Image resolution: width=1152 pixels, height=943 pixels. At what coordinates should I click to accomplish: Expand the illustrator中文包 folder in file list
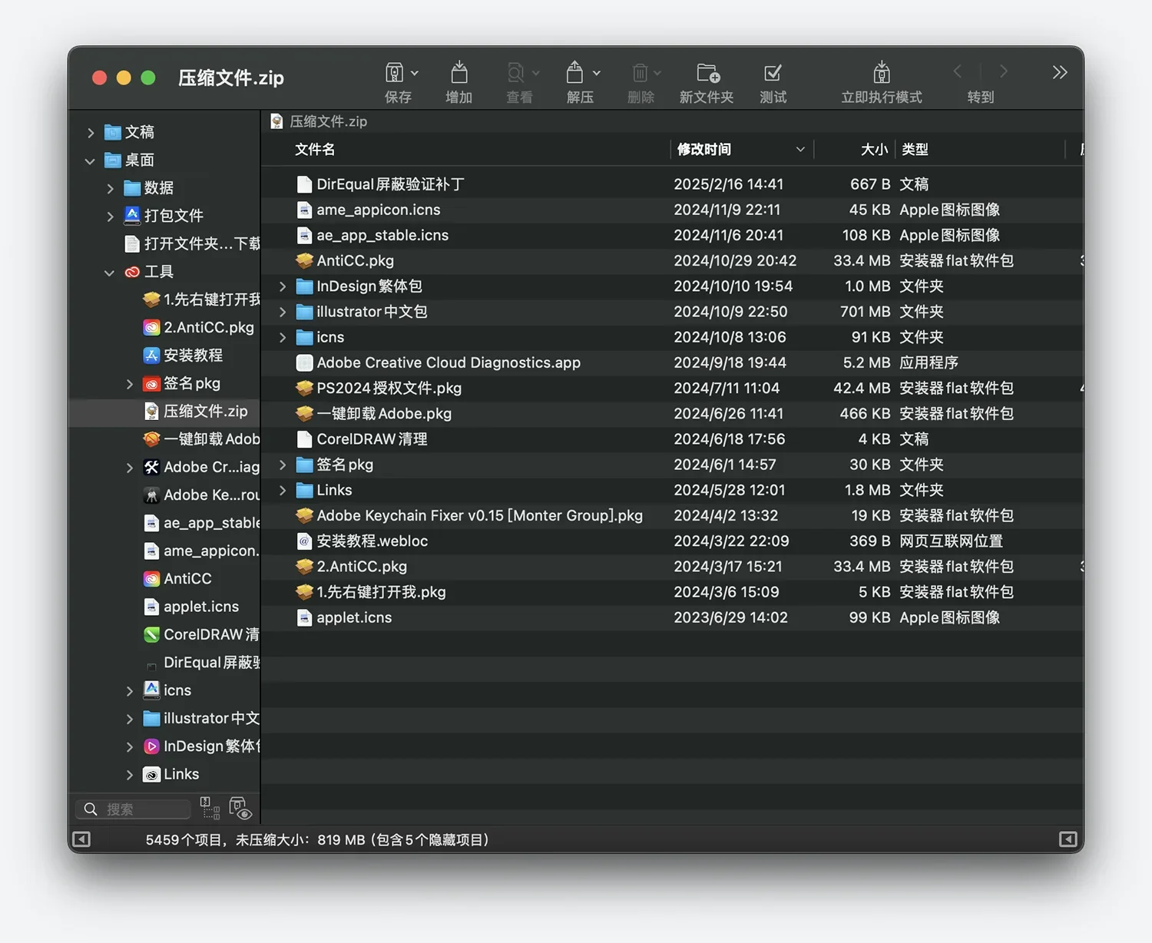283,312
